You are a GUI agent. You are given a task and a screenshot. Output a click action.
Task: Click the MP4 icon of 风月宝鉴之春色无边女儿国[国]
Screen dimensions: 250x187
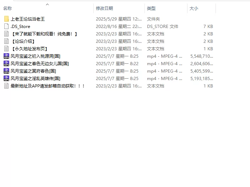click(6, 64)
